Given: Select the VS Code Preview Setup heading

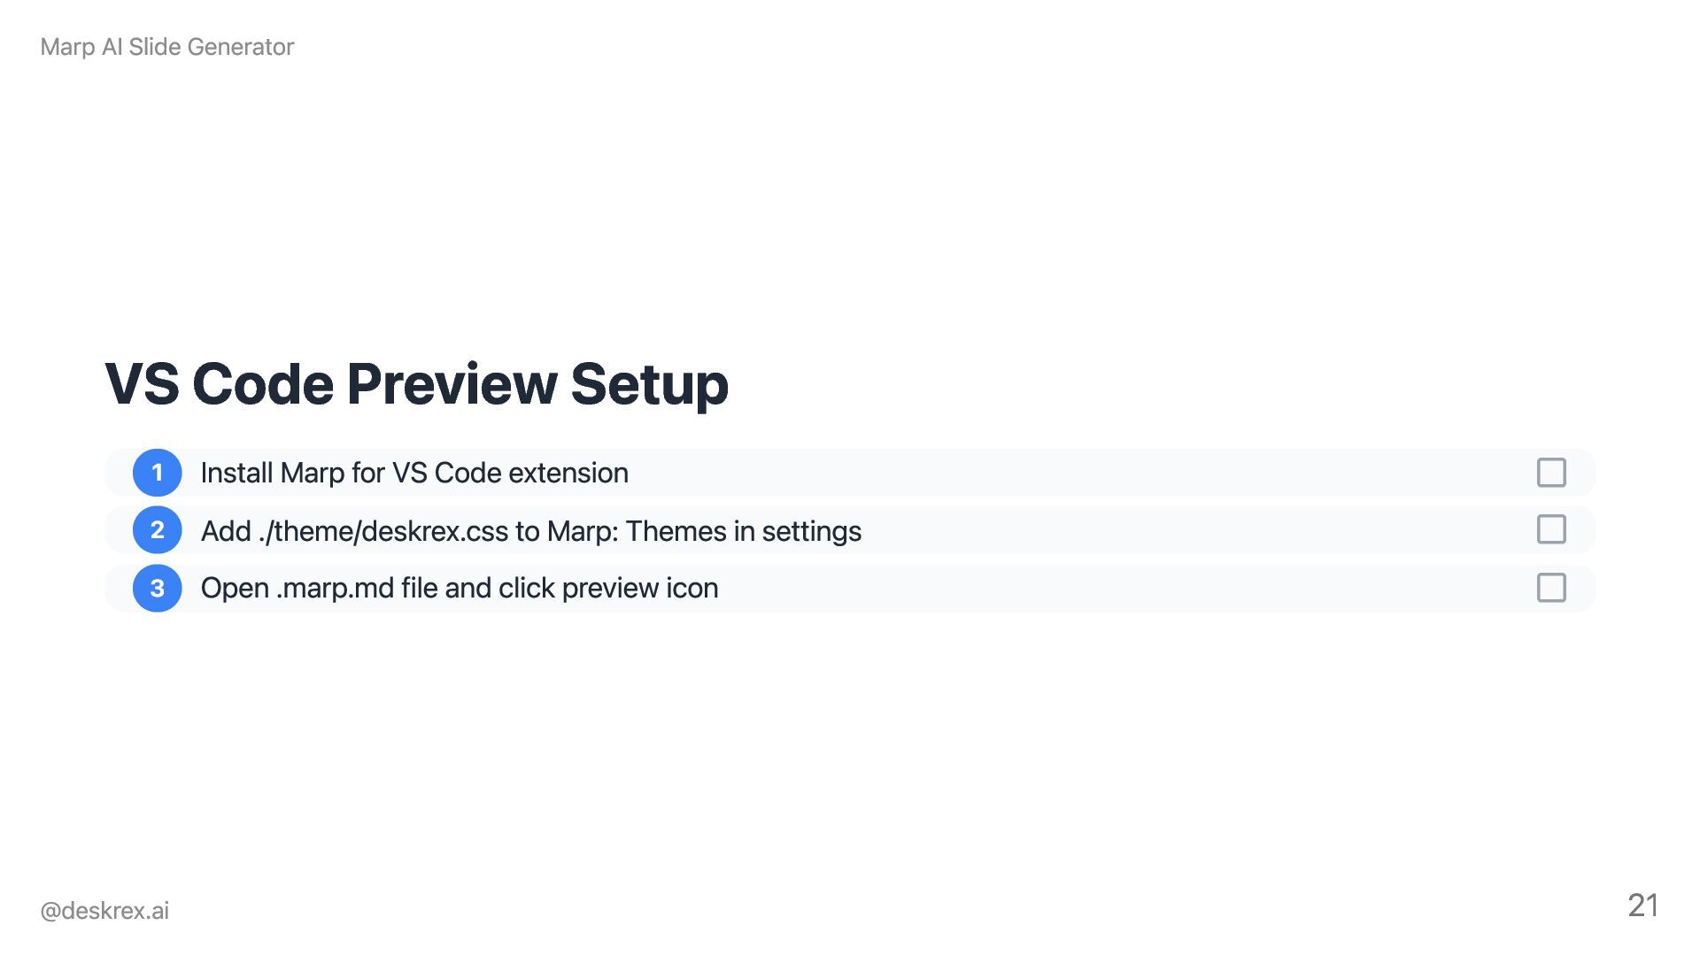Looking at the screenshot, I should tap(416, 384).
